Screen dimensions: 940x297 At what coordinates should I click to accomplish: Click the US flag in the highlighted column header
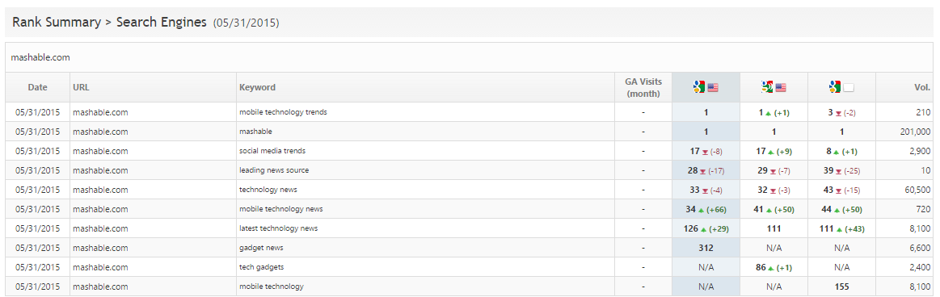point(713,88)
